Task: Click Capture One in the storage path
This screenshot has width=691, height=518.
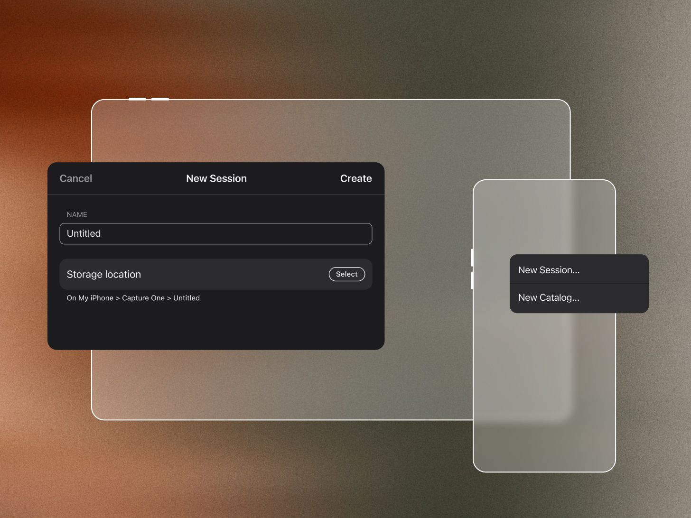Action: click(143, 298)
